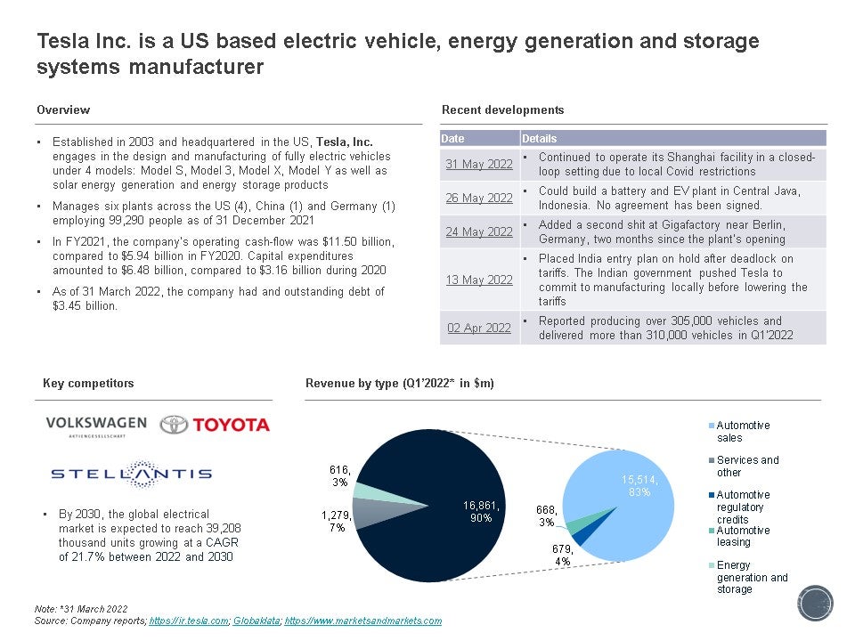Click the slide title starting 'Tesla Inc. is a US based'
Screen dimensions: 855x641
pyautogui.click(x=397, y=53)
